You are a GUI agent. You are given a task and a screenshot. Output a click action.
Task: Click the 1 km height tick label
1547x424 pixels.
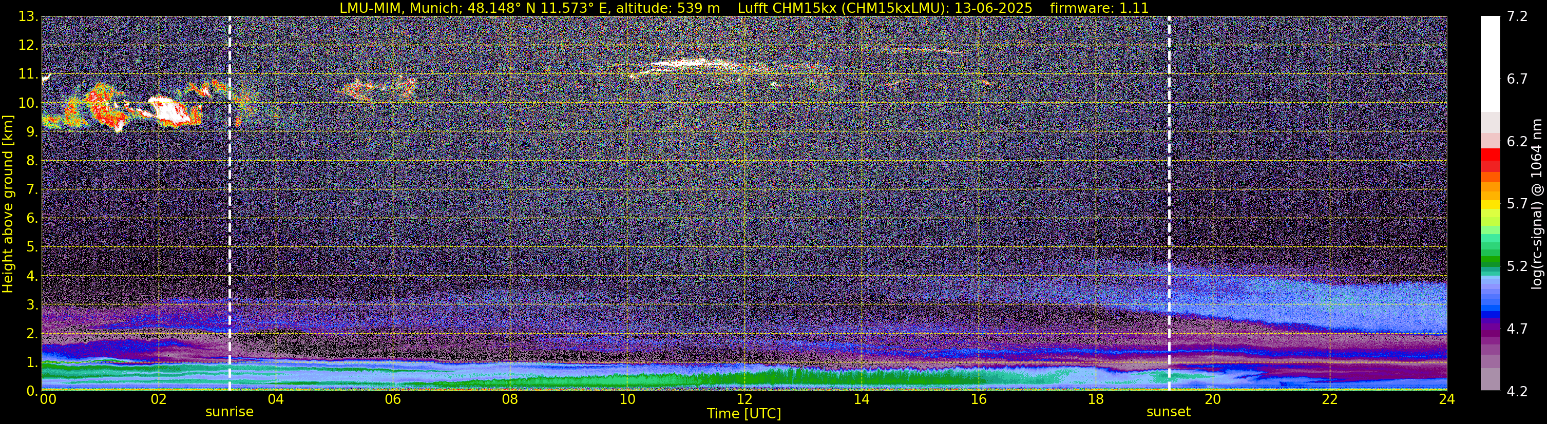coord(31,362)
